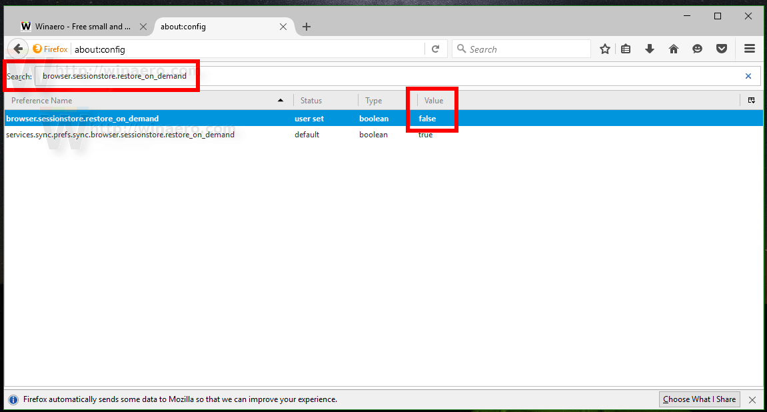Clear the search field with the X
Image resolution: width=767 pixels, height=412 pixels.
click(x=748, y=75)
